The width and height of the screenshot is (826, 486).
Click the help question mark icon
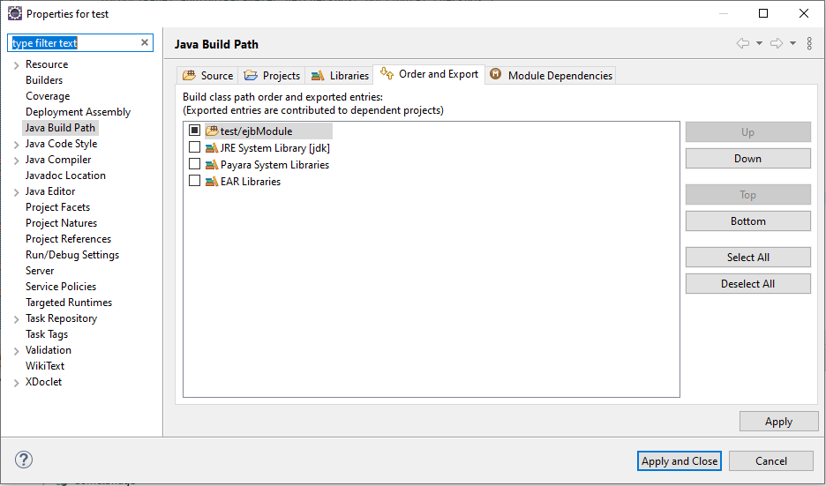coord(24,460)
